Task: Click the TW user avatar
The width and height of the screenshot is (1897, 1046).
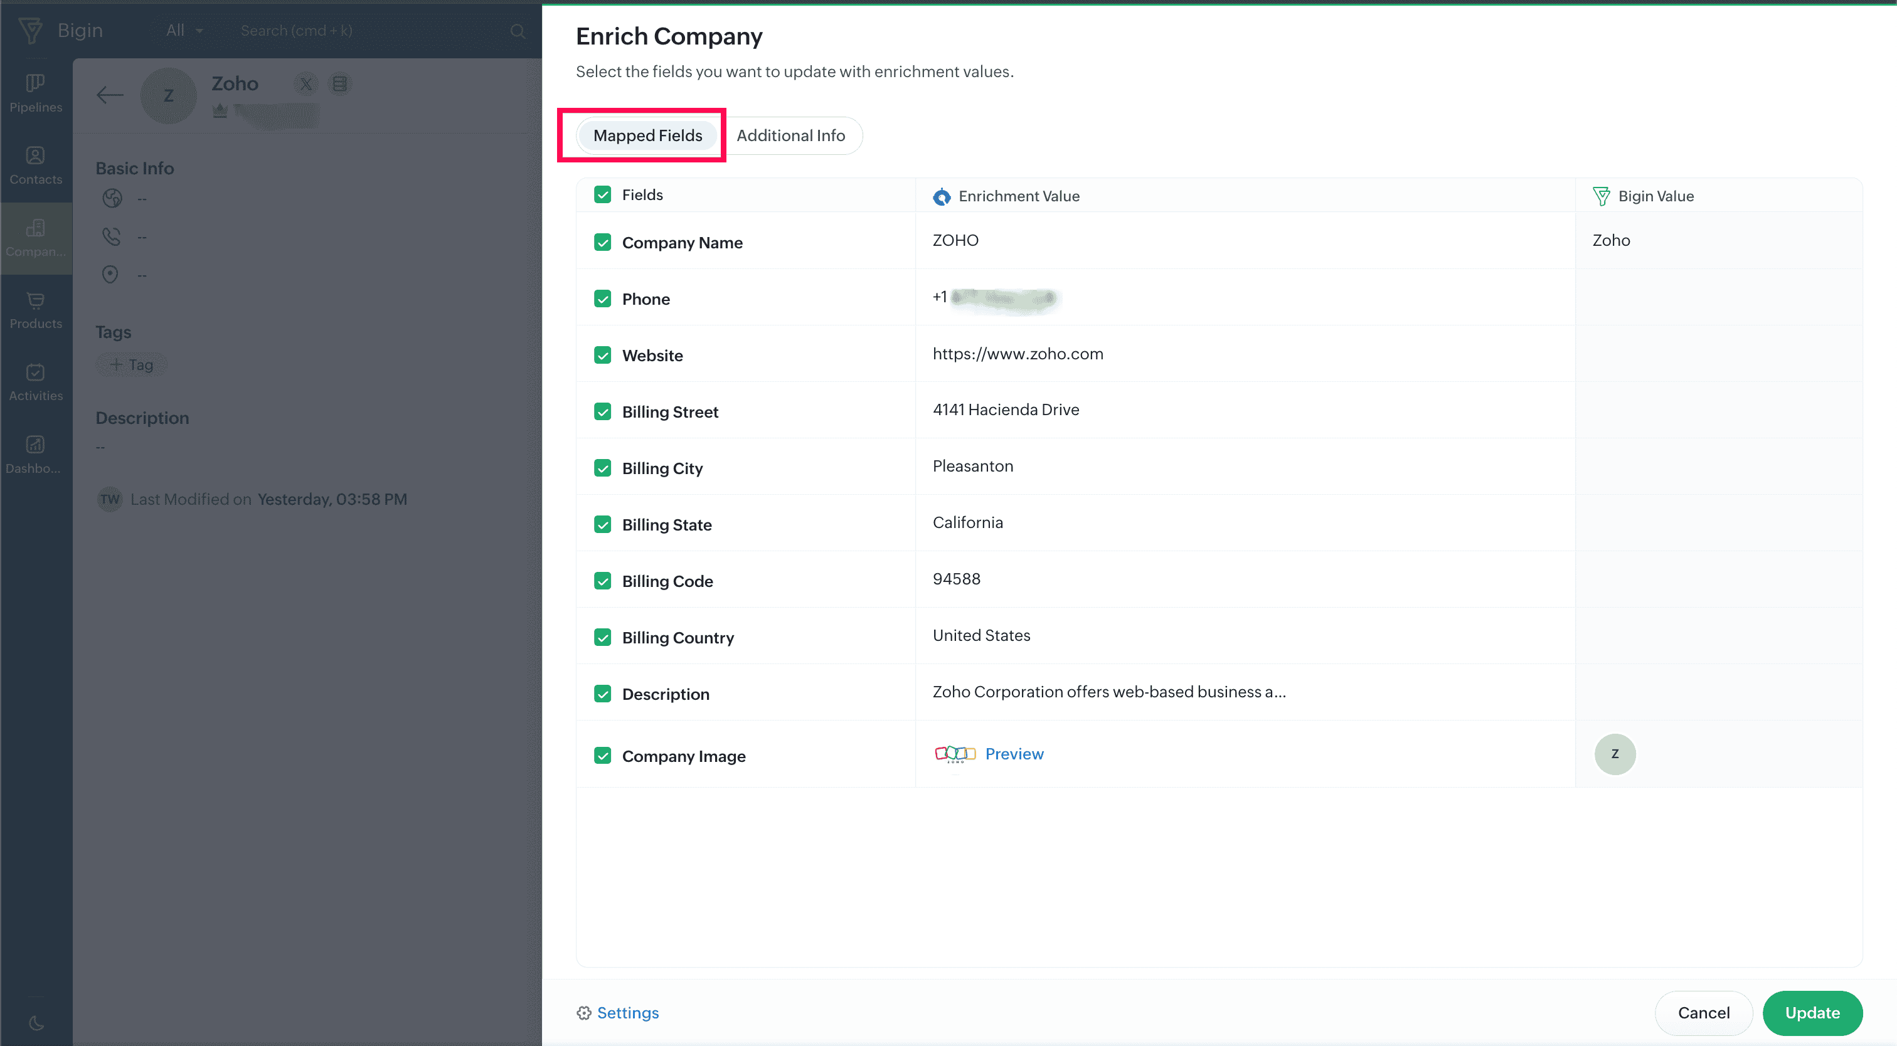Action: coord(110,499)
